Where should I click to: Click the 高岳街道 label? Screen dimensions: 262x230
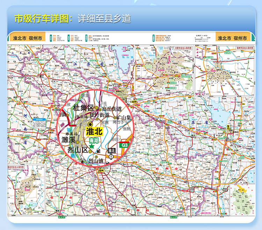tap(111, 109)
